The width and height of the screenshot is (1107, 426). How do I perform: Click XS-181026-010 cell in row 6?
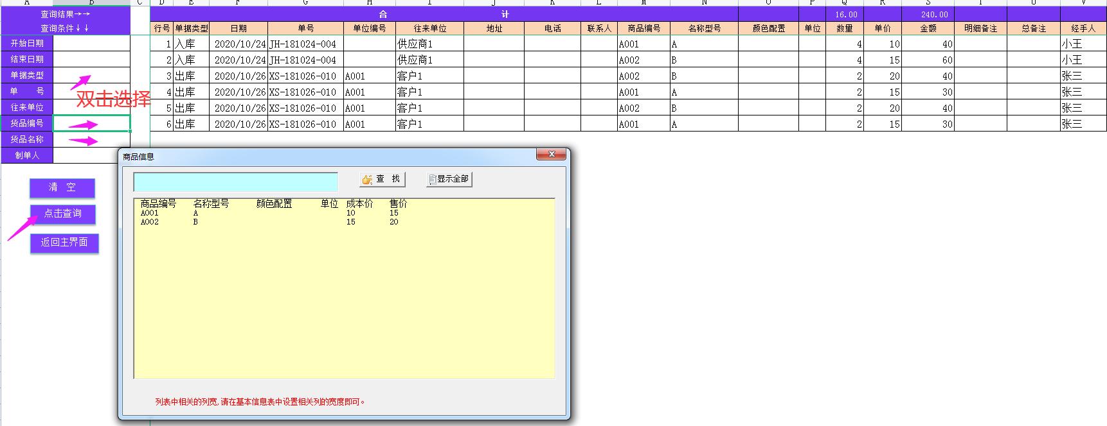click(x=306, y=124)
